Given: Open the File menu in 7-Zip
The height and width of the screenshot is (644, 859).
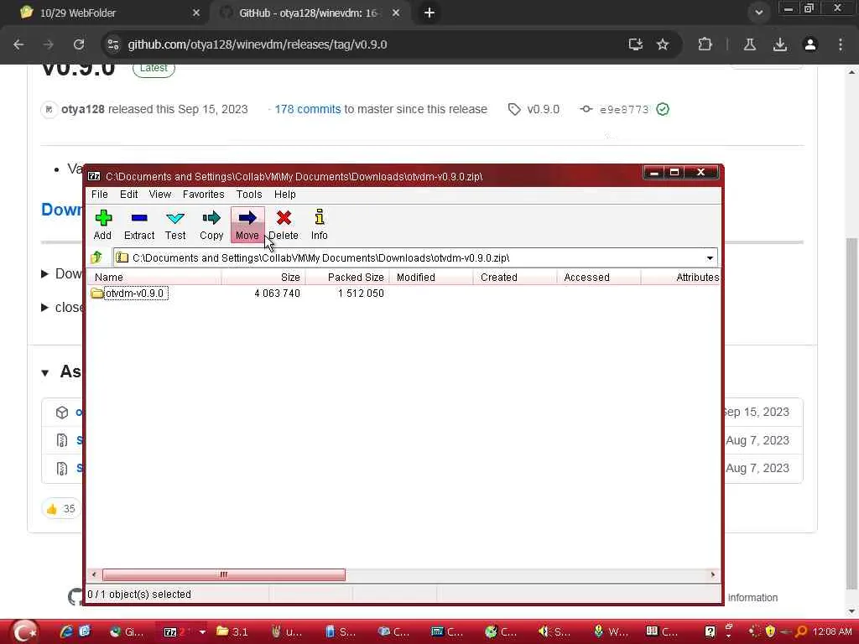Looking at the screenshot, I should tap(99, 195).
